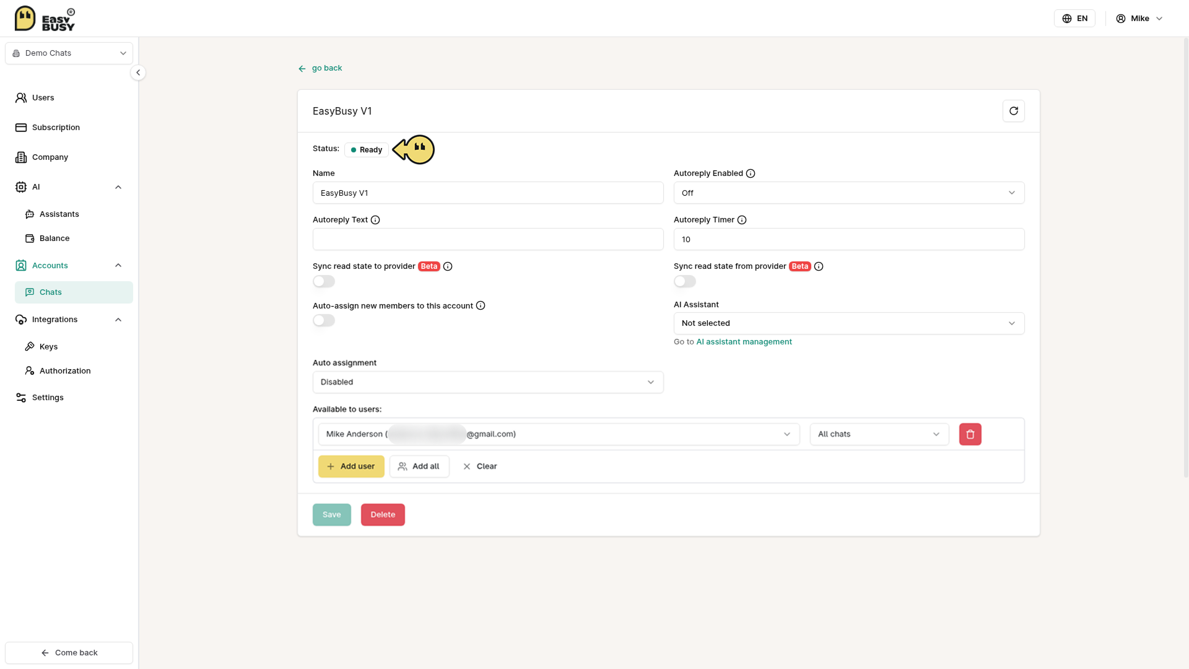Click the yellow Add user button

pyautogui.click(x=351, y=466)
